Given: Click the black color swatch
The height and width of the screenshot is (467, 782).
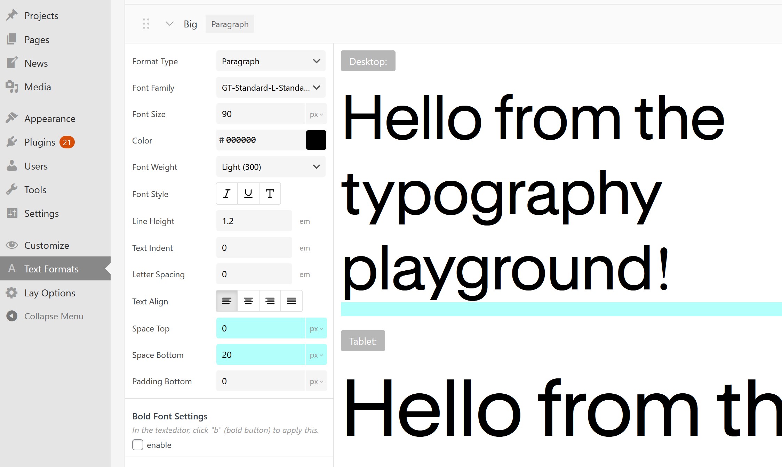Looking at the screenshot, I should (316, 140).
